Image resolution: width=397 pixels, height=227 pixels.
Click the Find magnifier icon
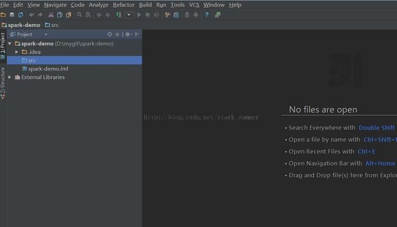(79, 15)
